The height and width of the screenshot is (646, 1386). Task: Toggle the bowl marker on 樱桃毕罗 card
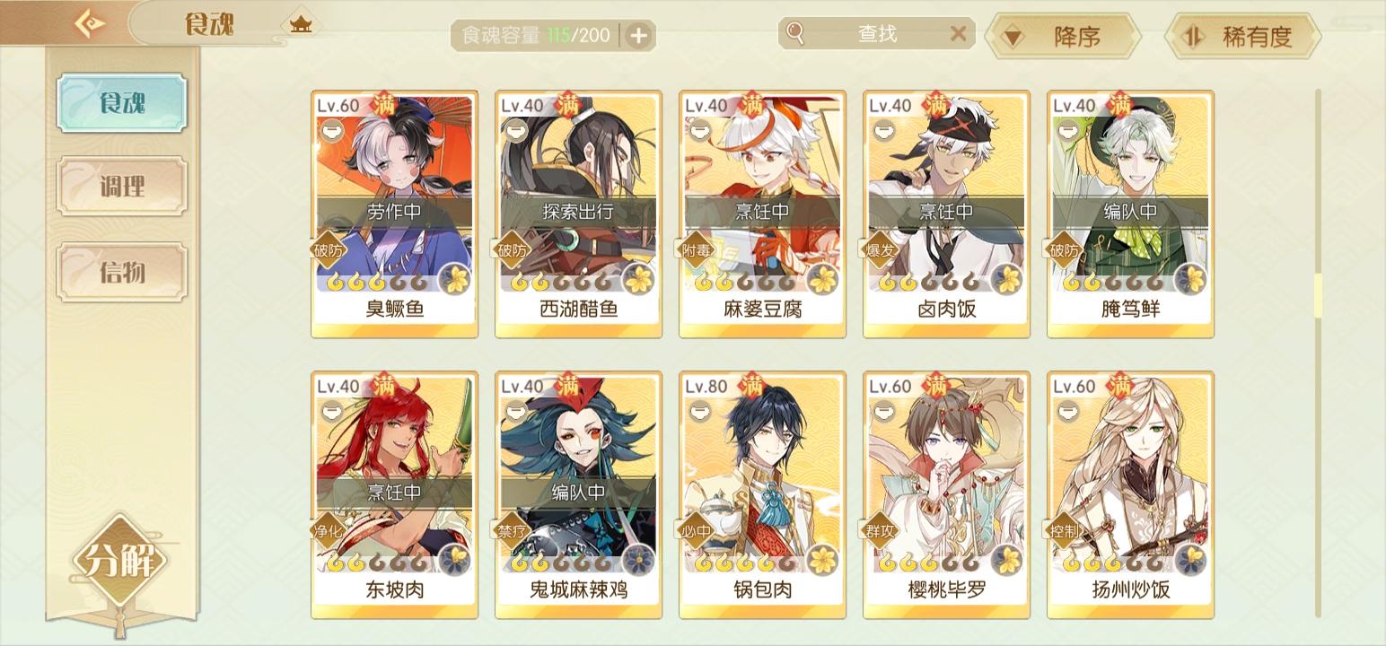tap(882, 412)
